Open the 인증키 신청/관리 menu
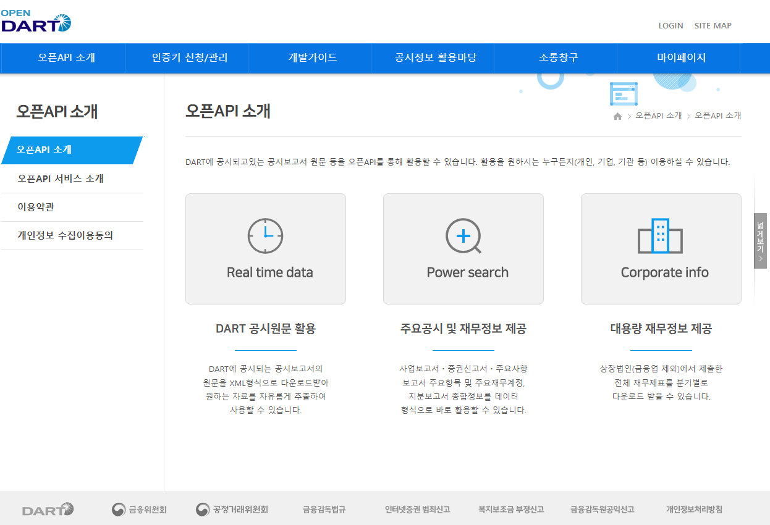The width and height of the screenshot is (770, 525). [190, 58]
